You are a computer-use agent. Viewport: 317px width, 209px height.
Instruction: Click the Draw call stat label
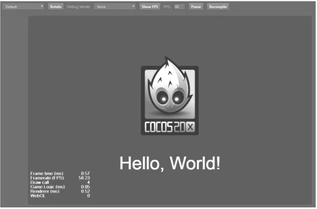coord(40,182)
